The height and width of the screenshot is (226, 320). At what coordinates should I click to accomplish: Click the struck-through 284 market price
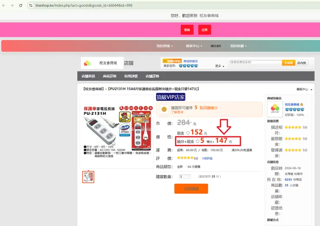pyautogui.click(x=184, y=123)
